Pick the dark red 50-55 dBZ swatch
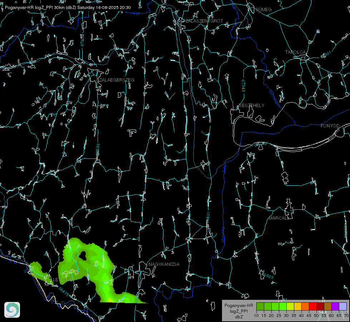Screen dimensions: 350x322 (x=320, y=306)
